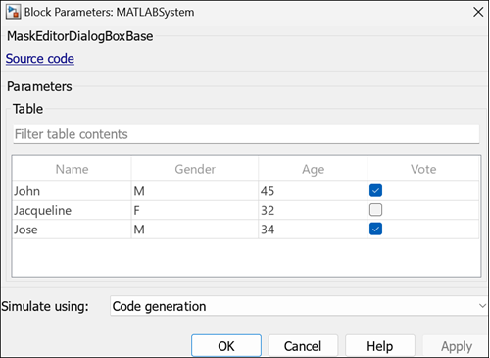The height and width of the screenshot is (358, 490).
Task: Select the Vote column header
Action: [423, 169]
